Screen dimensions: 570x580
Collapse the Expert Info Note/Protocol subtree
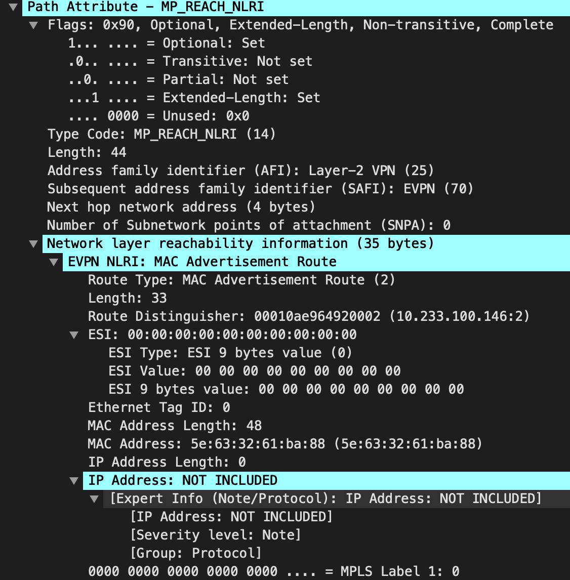pos(94,499)
